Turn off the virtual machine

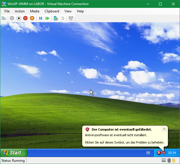coord(19,18)
